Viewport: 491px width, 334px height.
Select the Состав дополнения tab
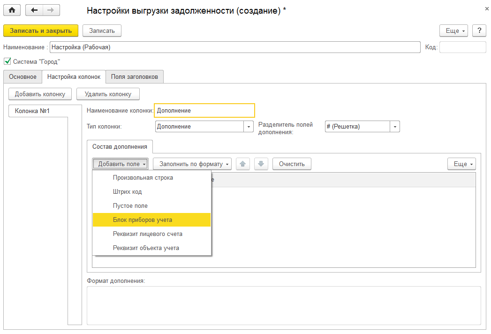click(x=120, y=147)
